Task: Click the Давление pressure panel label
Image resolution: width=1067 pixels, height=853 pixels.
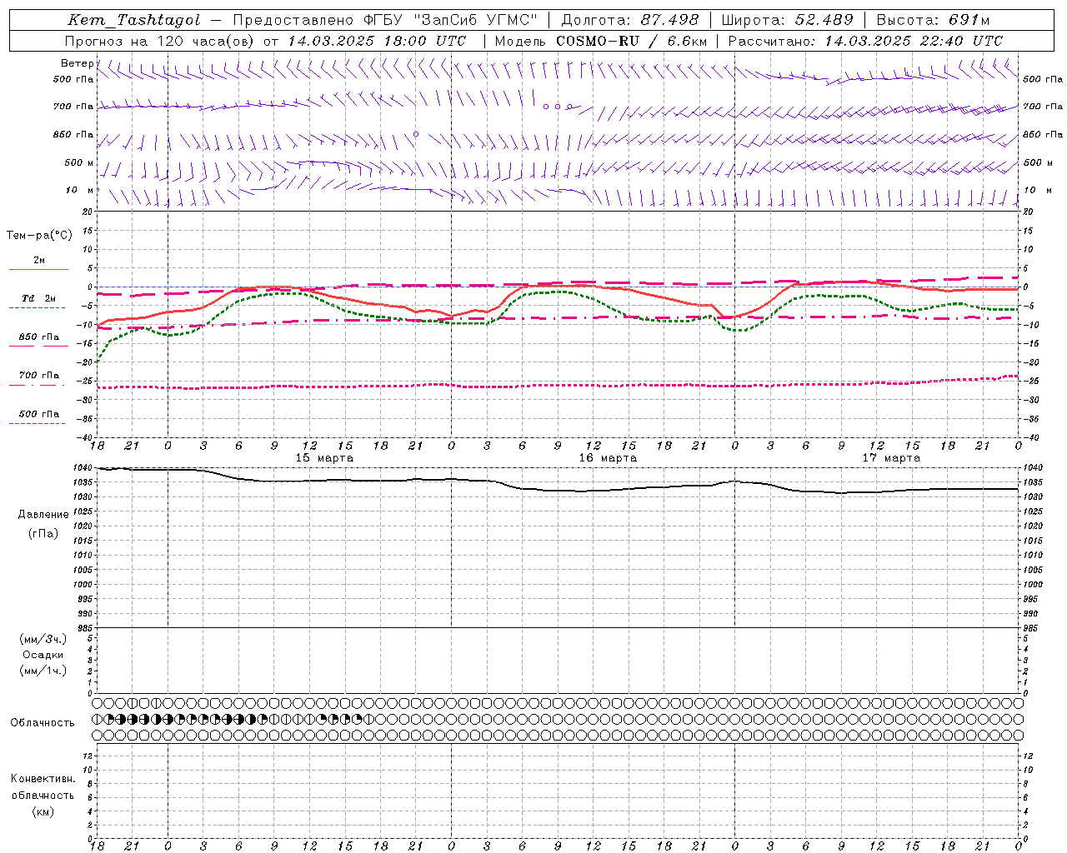Action: point(43,515)
